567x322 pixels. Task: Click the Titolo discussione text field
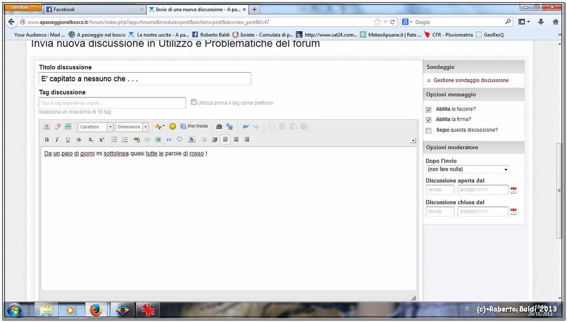(145, 79)
